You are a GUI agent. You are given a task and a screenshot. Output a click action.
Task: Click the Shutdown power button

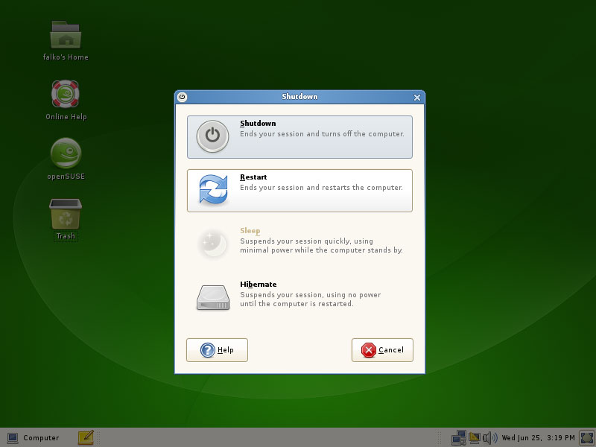(x=299, y=137)
